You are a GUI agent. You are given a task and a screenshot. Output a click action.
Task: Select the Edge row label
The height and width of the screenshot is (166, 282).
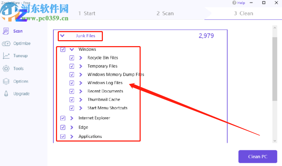pyautogui.click(x=83, y=127)
